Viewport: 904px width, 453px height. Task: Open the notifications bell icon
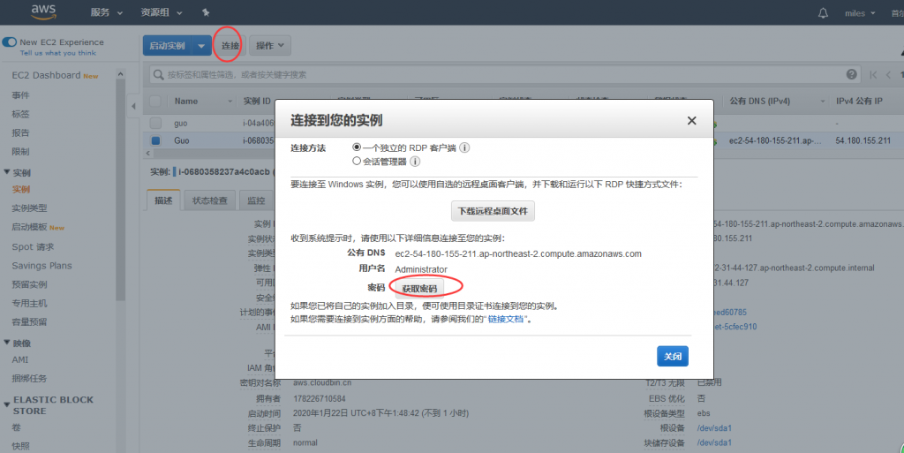(824, 13)
